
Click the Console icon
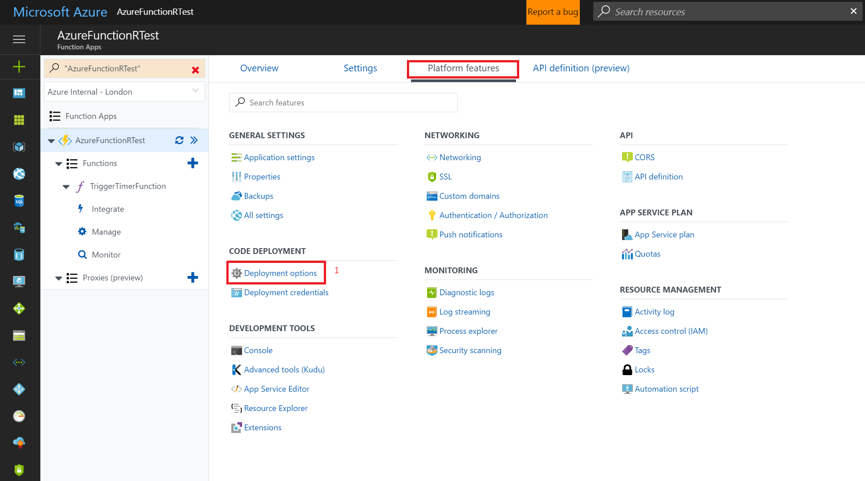tap(236, 350)
